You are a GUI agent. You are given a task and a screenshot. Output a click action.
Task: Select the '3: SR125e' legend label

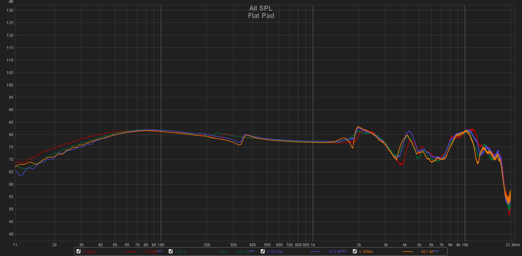(x=274, y=252)
